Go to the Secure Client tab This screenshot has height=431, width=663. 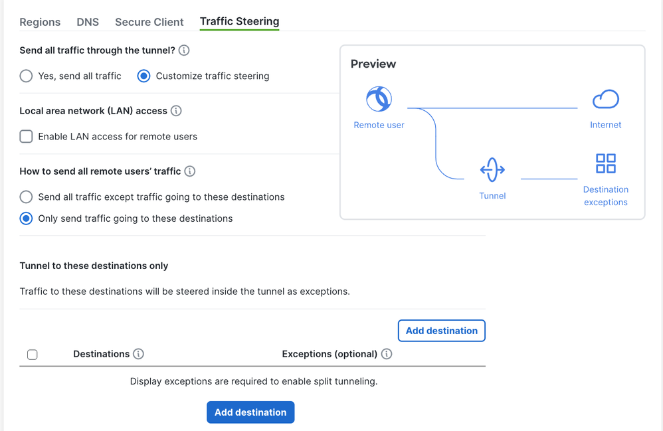coord(149,22)
